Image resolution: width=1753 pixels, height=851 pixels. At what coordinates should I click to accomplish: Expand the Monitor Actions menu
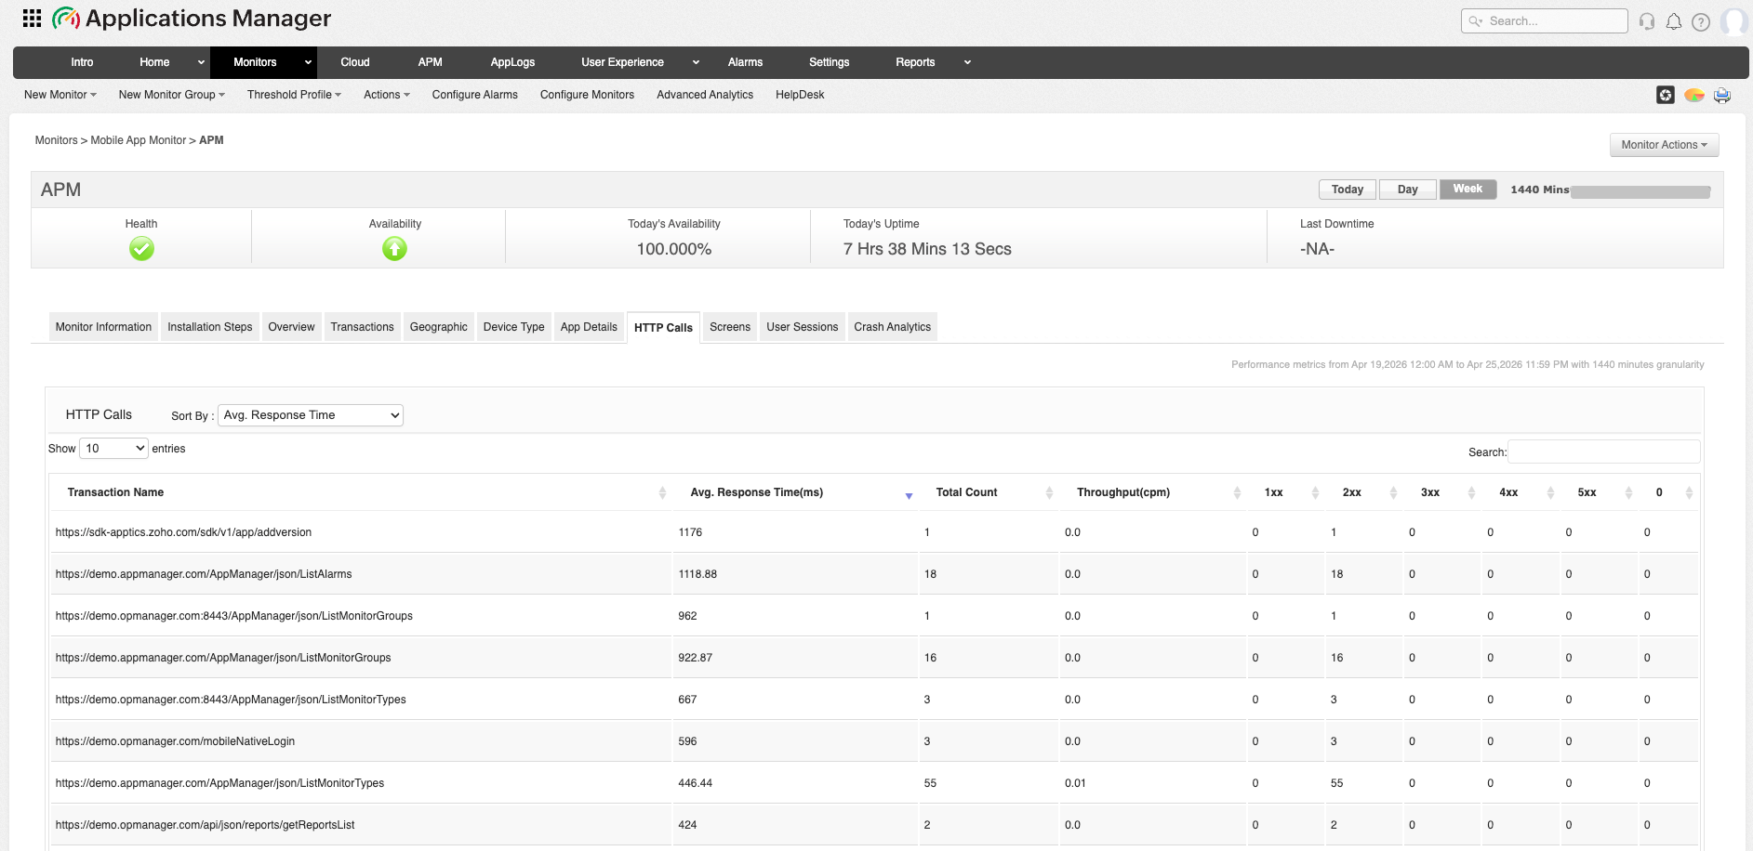(1664, 145)
